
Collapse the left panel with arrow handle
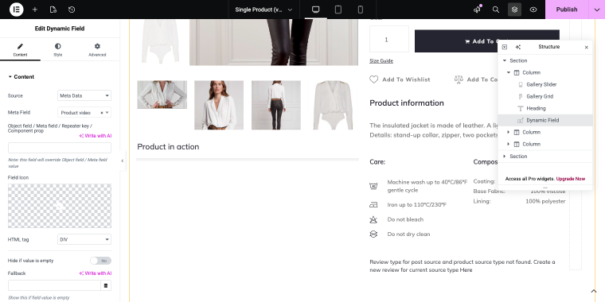point(123,161)
